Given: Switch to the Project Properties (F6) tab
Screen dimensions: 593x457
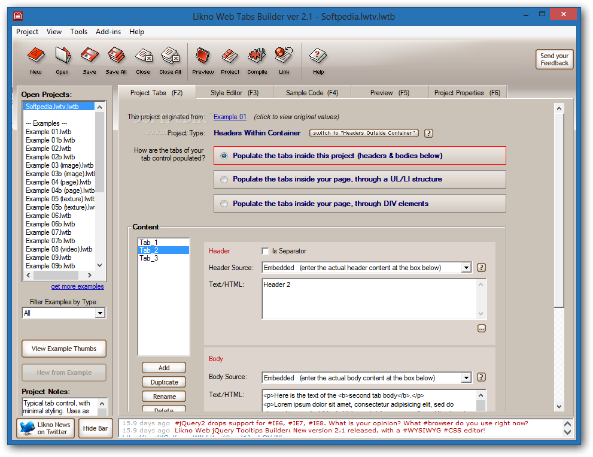Looking at the screenshot, I should 467,93.
